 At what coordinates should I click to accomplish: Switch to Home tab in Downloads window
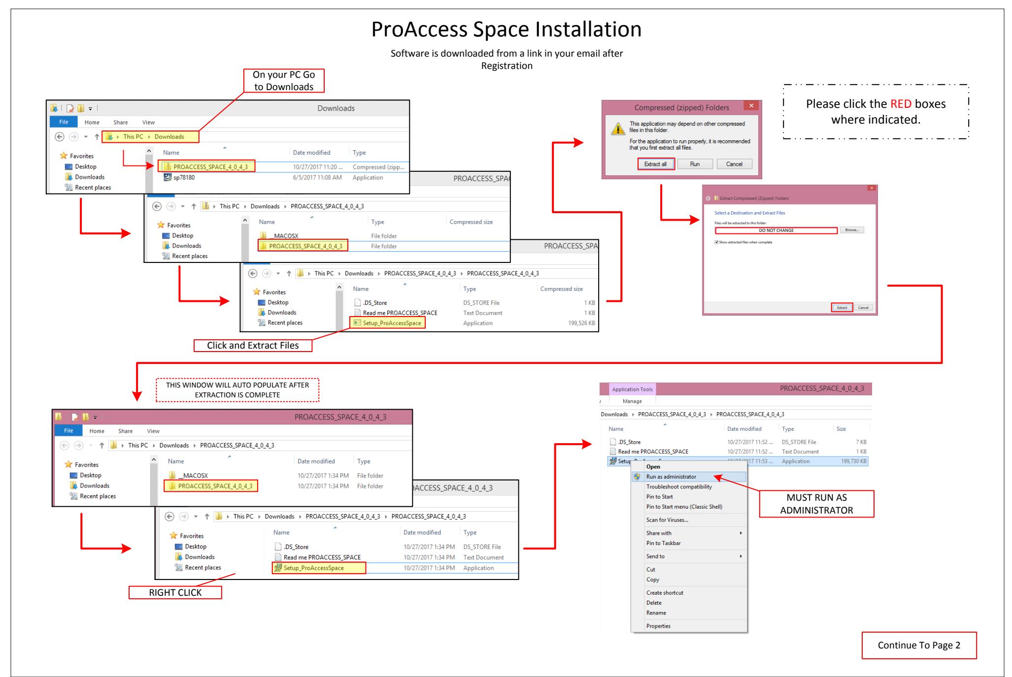(x=92, y=123)
